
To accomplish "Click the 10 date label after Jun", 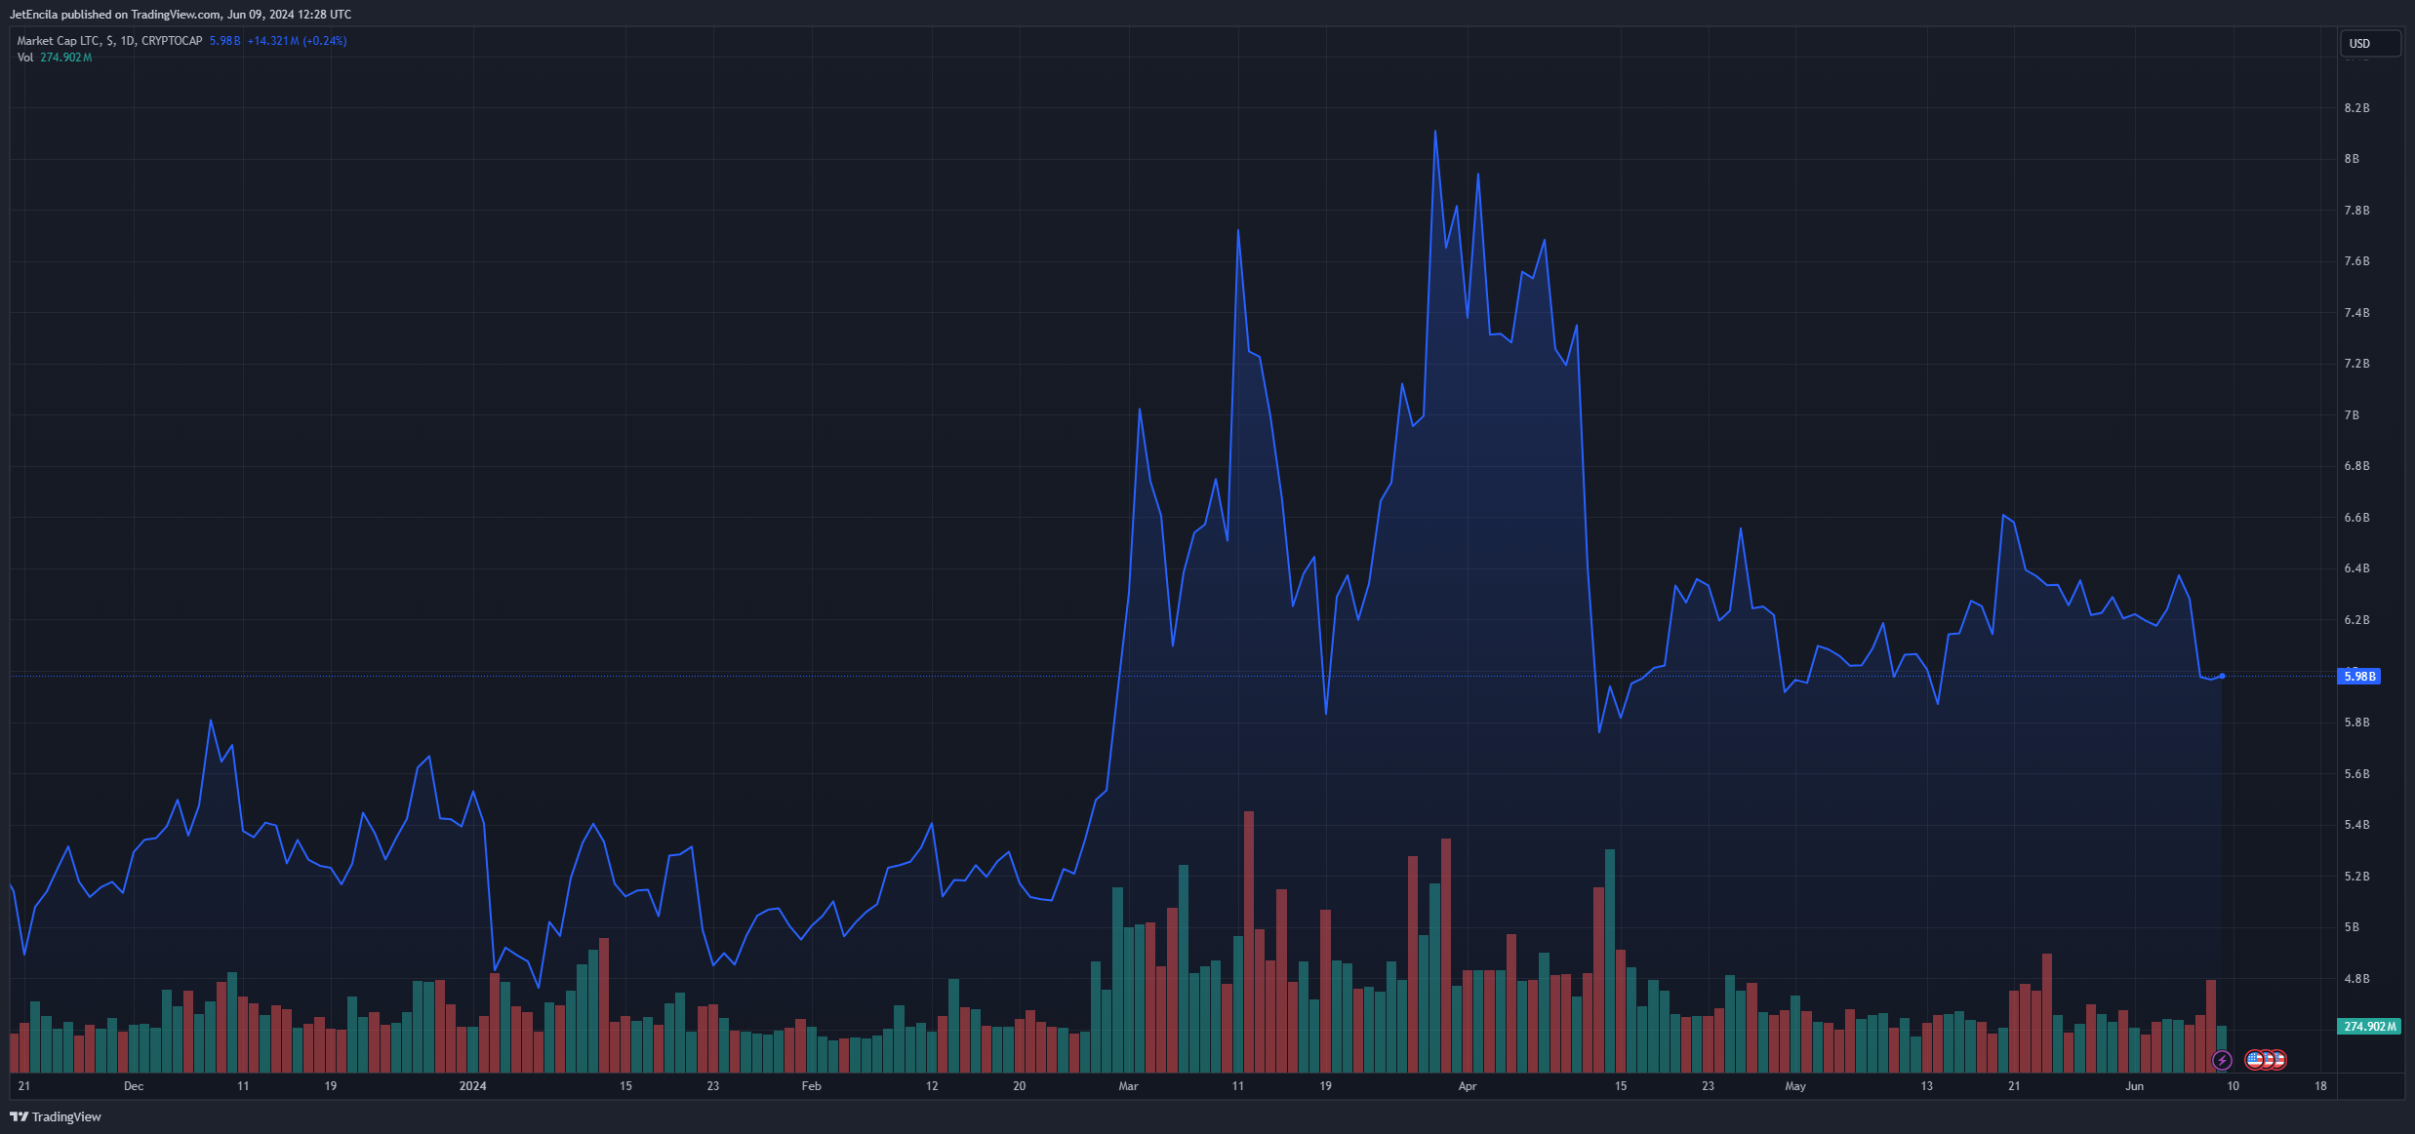I will (x=2233, y=1086).
